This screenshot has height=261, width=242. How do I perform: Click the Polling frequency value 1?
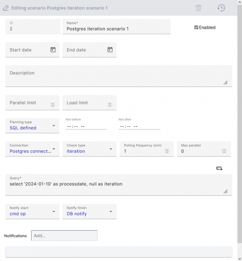(x=125, y=151)
